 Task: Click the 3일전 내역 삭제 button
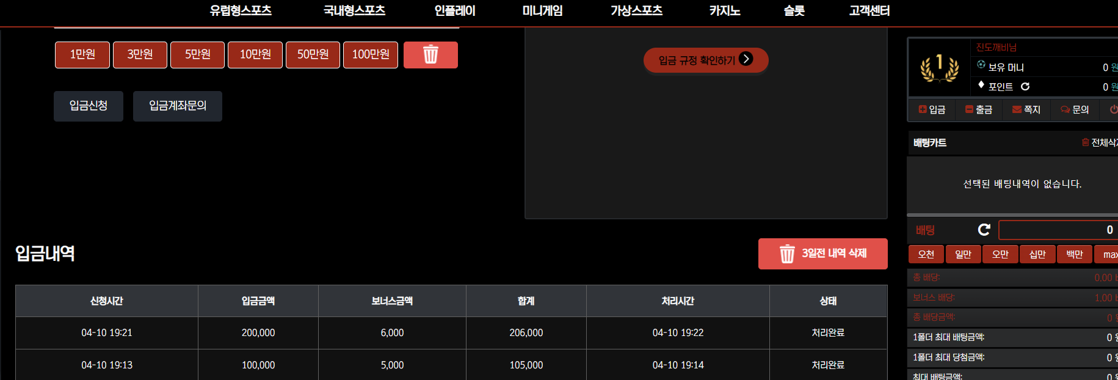pyautogui.click(x=822, y=254)
